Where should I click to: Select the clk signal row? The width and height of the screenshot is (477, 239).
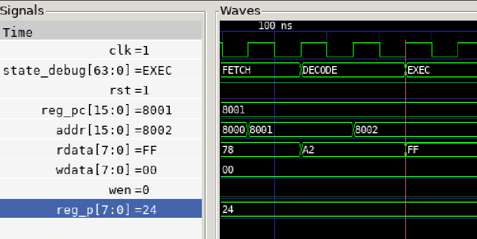(101, 50)
